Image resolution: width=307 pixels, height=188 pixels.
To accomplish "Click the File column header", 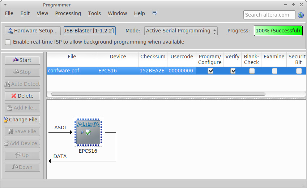I will (72, 59).
